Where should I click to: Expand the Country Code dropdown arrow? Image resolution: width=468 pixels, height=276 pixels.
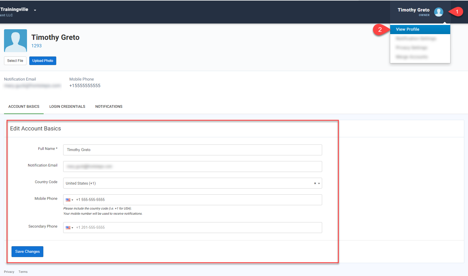coord(319,183)
